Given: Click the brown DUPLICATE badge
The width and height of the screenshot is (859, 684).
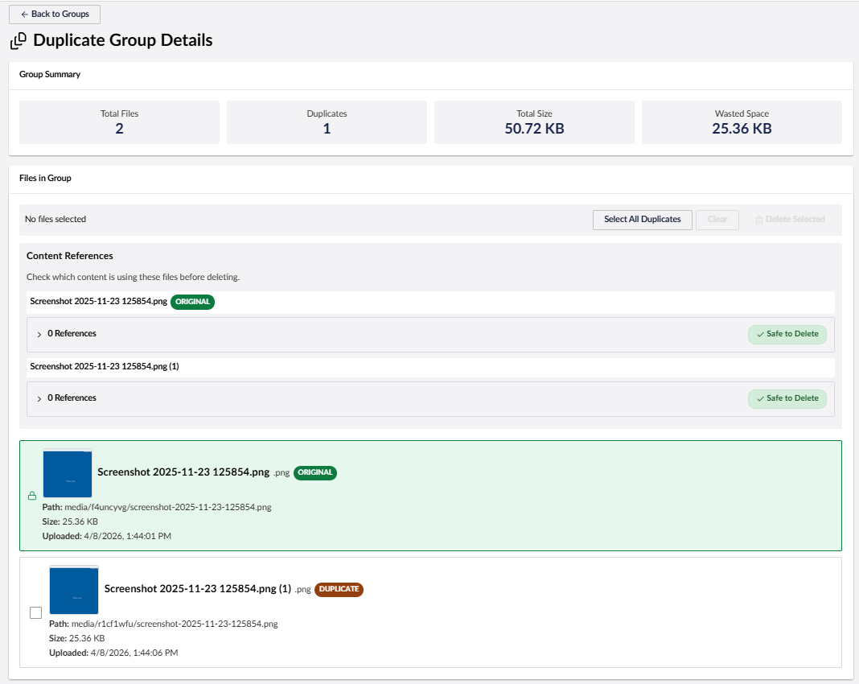Looking at the screenshot, I should [x=339, y=589].
